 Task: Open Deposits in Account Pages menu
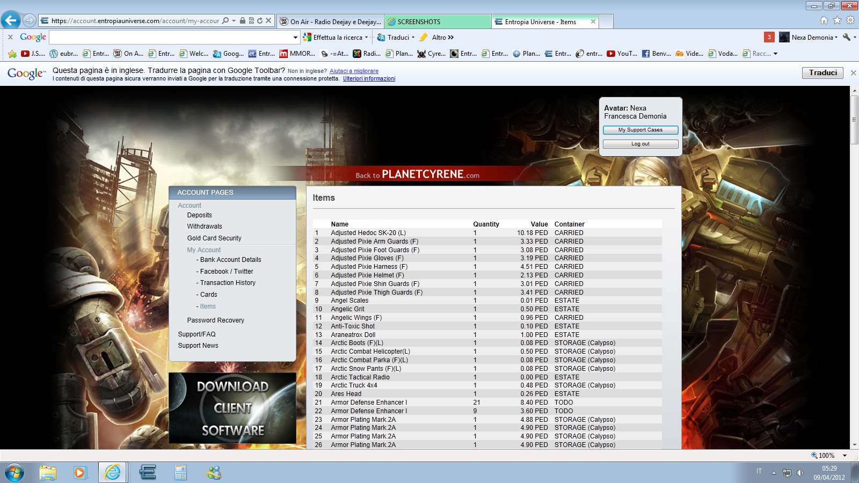click(x=199, y=215)
